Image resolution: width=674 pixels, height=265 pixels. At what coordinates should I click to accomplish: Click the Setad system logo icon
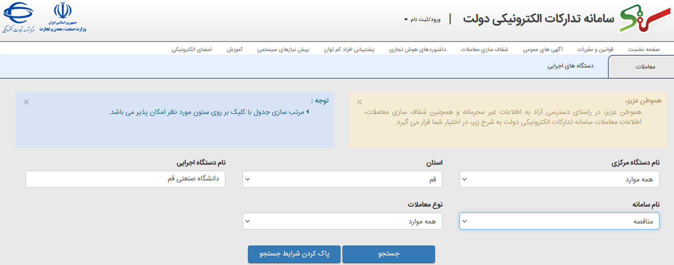pyautogui.click(x=645, y=19)
